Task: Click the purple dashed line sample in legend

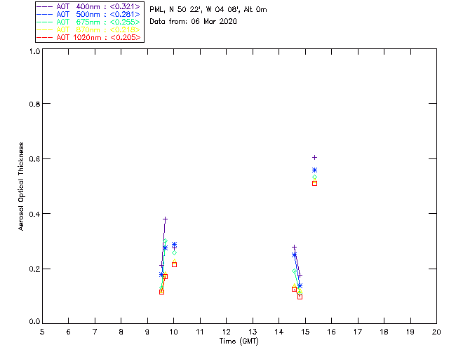Action: [45, 6]
